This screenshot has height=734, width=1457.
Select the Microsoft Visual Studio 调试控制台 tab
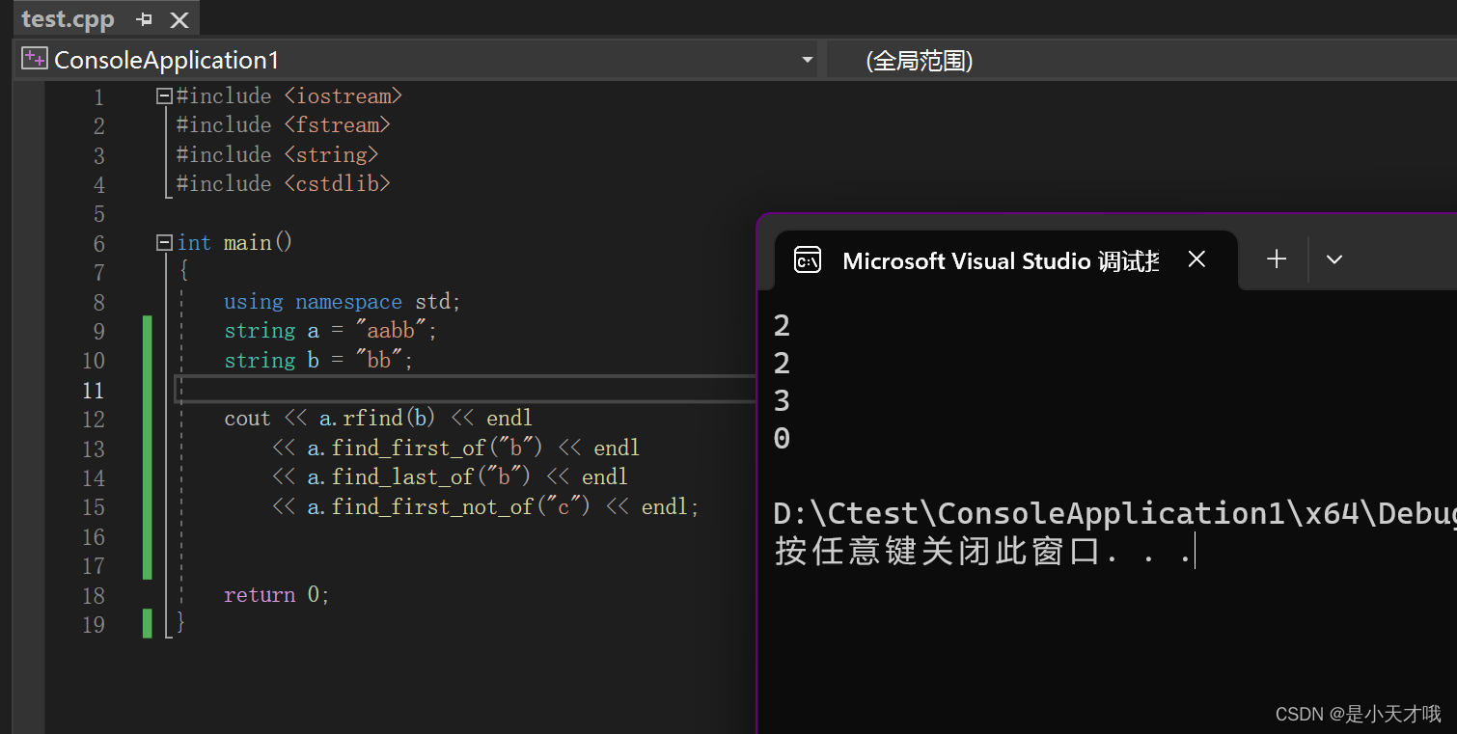[999, 259]
